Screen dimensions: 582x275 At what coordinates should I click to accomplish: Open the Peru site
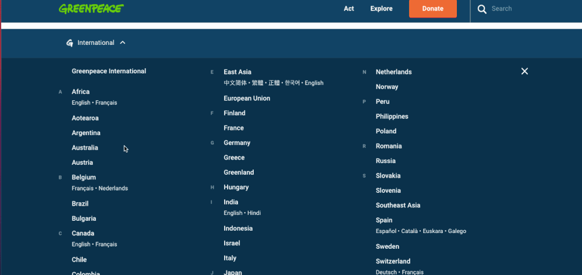pos(382,101)
